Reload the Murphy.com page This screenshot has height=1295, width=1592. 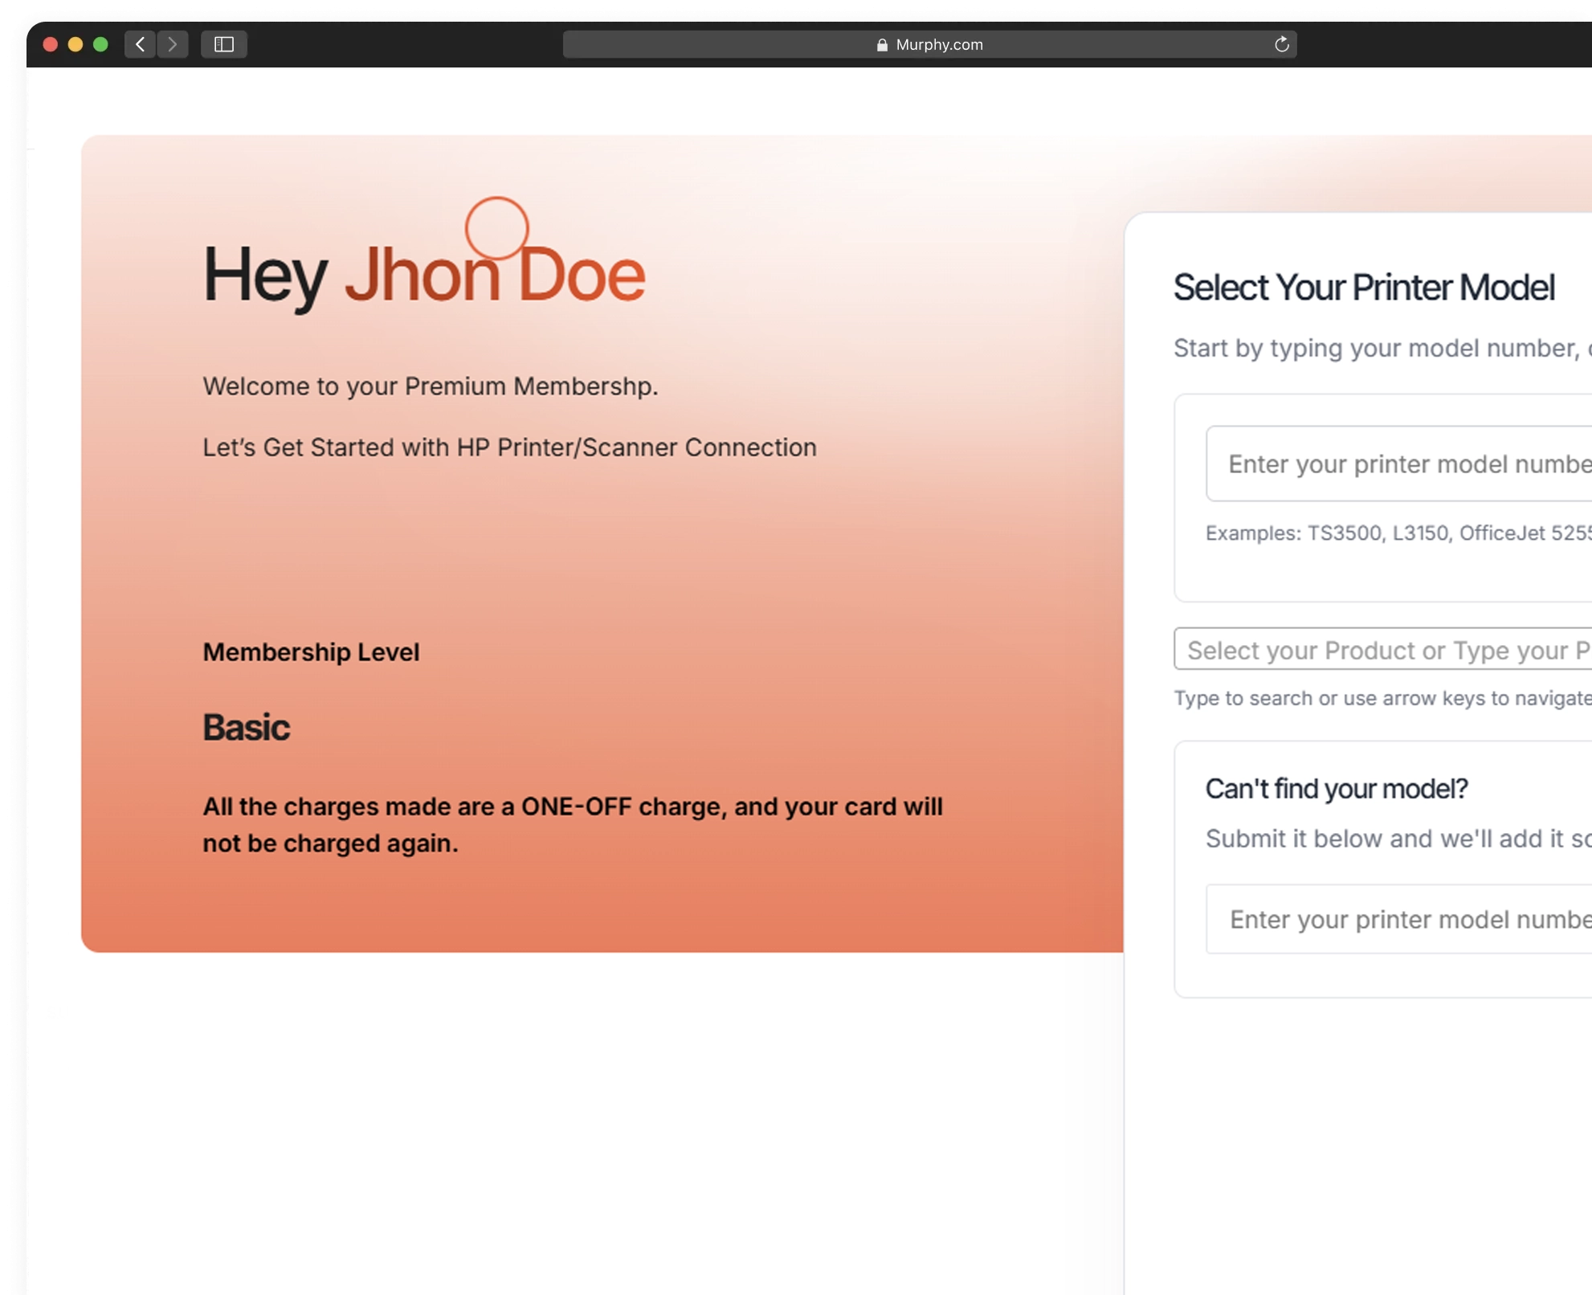coord(1281,44)
